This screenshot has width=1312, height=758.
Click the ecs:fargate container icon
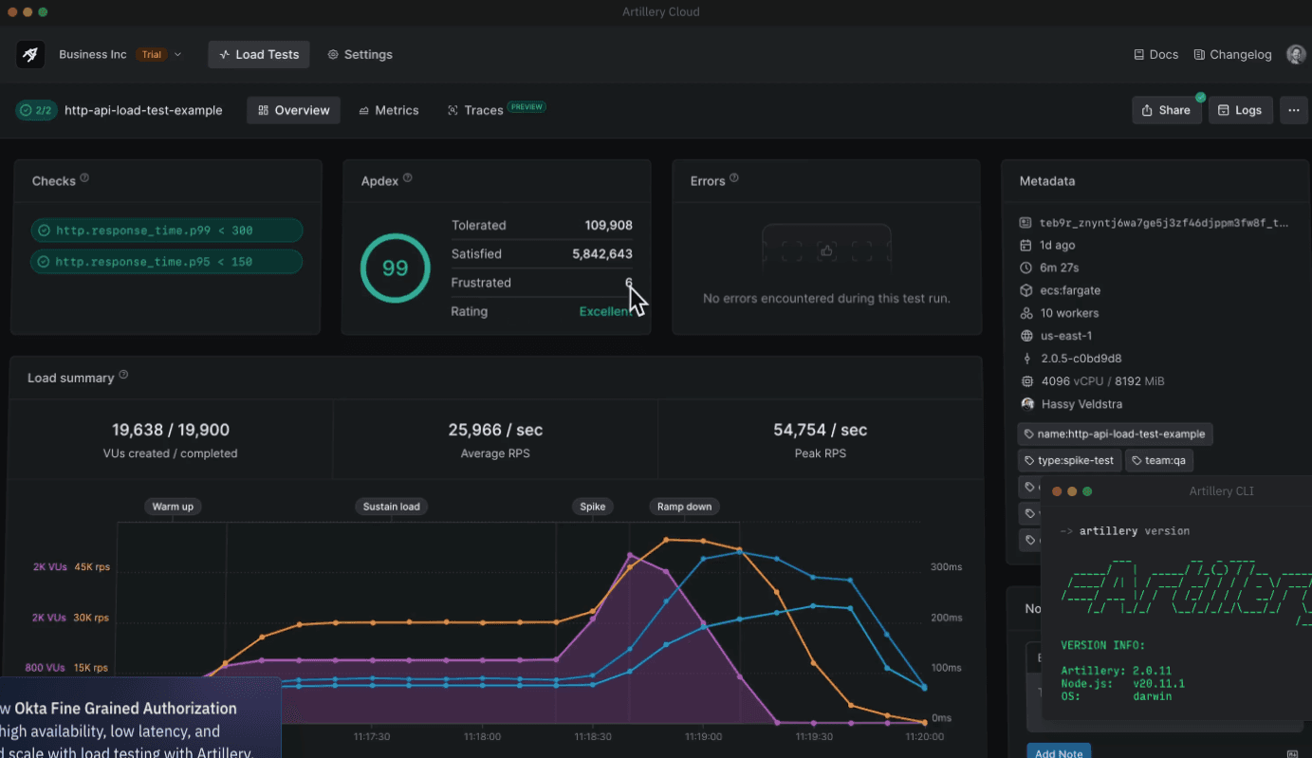[x=1026, y=290]
